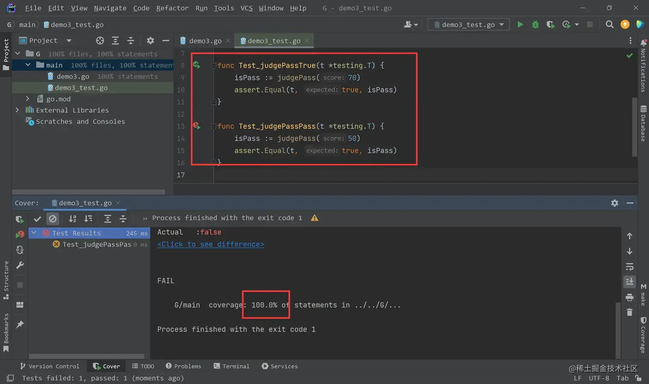Rerun tests with coverage in Cover panel

(x=20, y=219)
